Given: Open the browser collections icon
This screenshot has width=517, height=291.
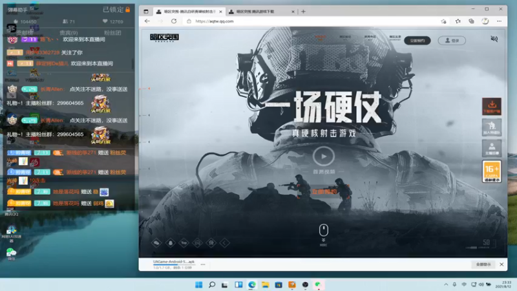Looking at the screenshot, I should coord(472,21).
